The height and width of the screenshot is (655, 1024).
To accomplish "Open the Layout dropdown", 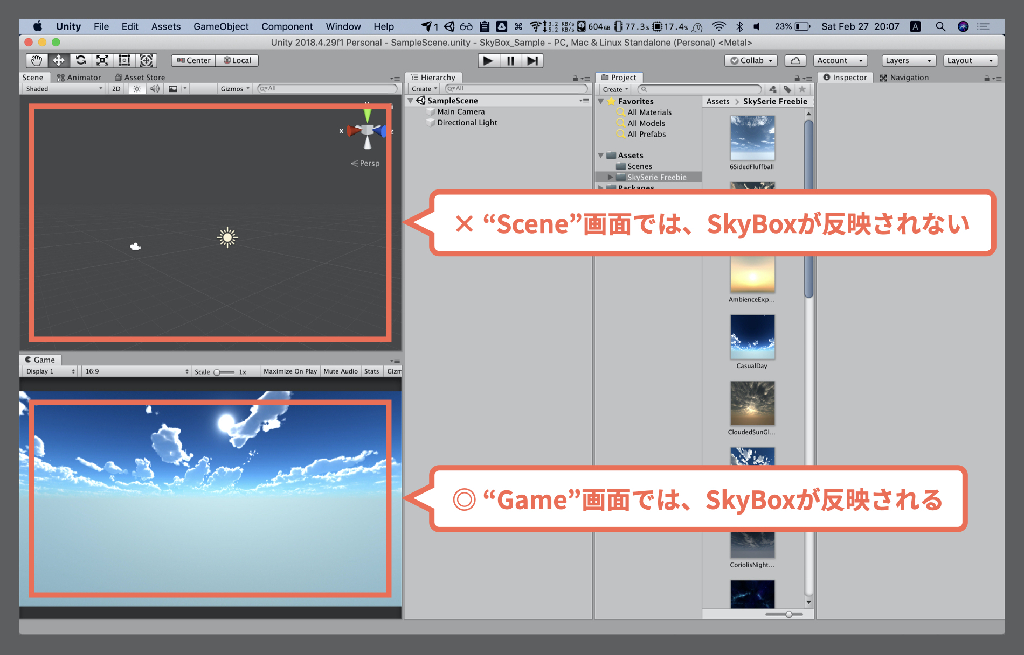I will [970, 60].
